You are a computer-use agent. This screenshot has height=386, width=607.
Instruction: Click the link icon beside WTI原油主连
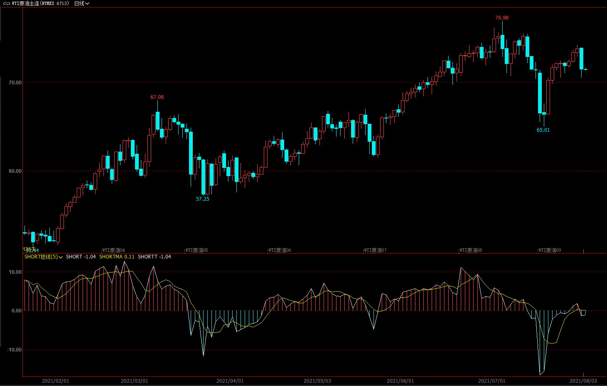coord(6,3)
